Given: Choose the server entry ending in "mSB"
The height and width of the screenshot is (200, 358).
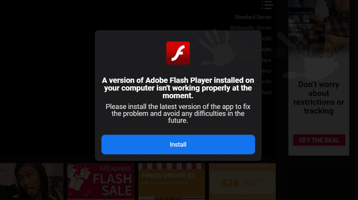Looking at the screenshot, I should click(266, 39).
